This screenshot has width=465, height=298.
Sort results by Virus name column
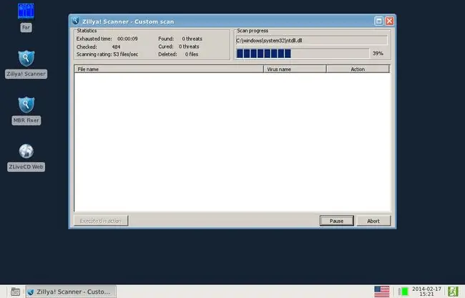(x=295, y=69)
